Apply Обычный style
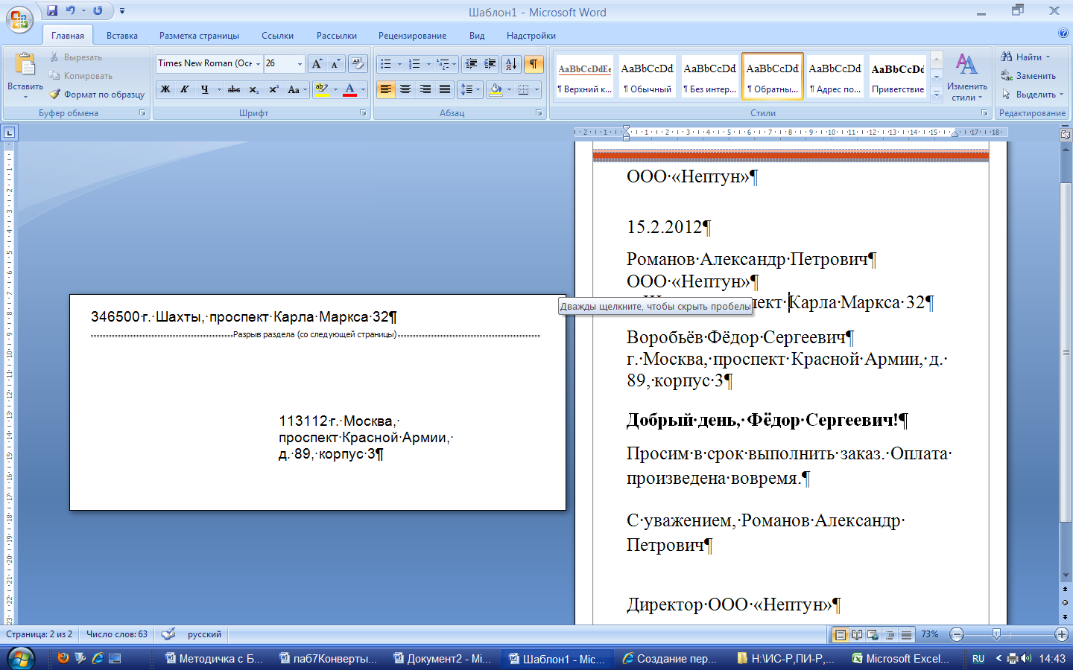The height and width of the screenshot is (670, 1073). coord(648,76)
